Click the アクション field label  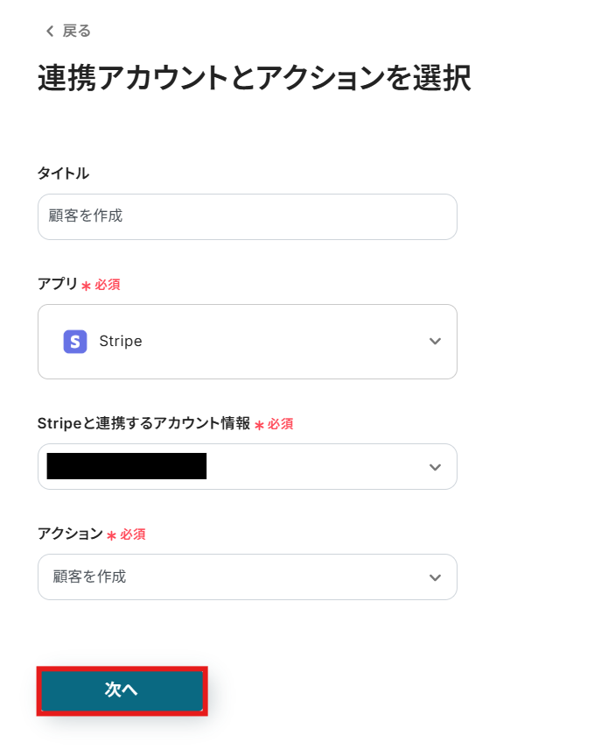tap(69, 534)
